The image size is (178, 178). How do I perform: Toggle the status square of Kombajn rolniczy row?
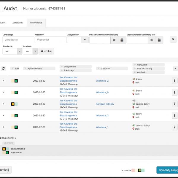click(x=13, y=104)
